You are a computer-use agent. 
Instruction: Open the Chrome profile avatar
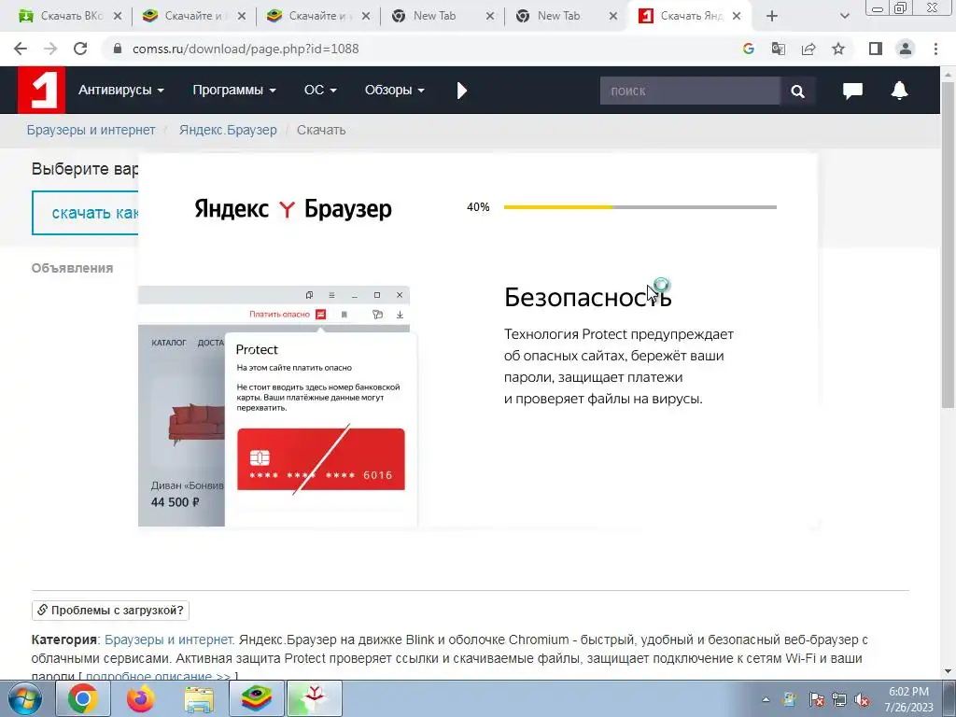[x=906, y=49]
